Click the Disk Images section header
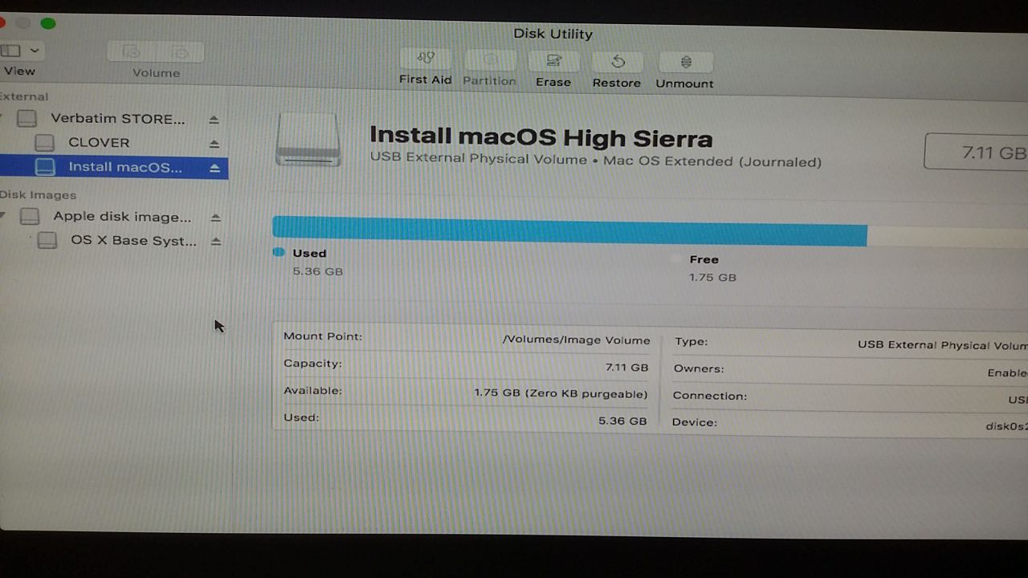Screen dimensions: 1028x578 click(x=38, y=194)
